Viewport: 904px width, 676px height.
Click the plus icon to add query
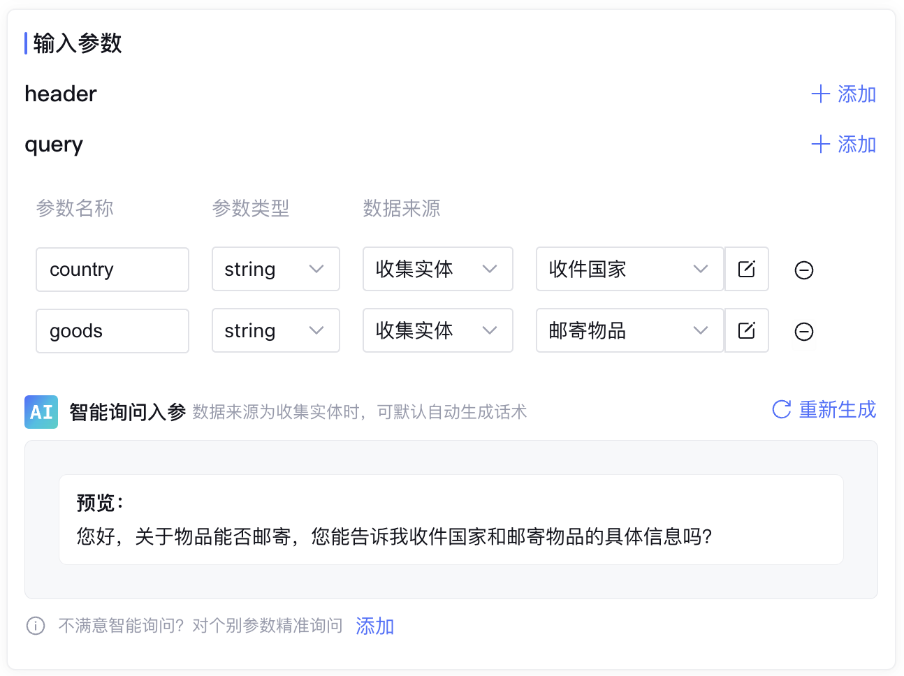point(820,145)
